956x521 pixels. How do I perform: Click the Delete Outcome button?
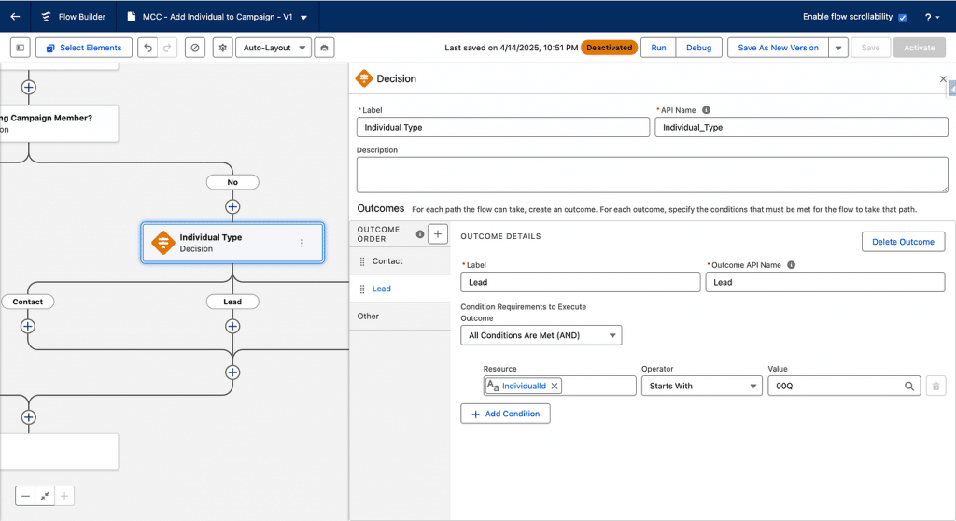(x=902, y=242)
